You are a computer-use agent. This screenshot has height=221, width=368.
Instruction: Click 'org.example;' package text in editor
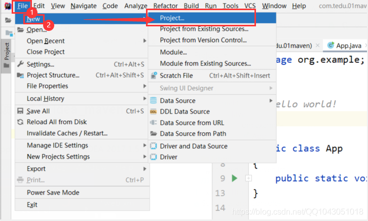331,60
